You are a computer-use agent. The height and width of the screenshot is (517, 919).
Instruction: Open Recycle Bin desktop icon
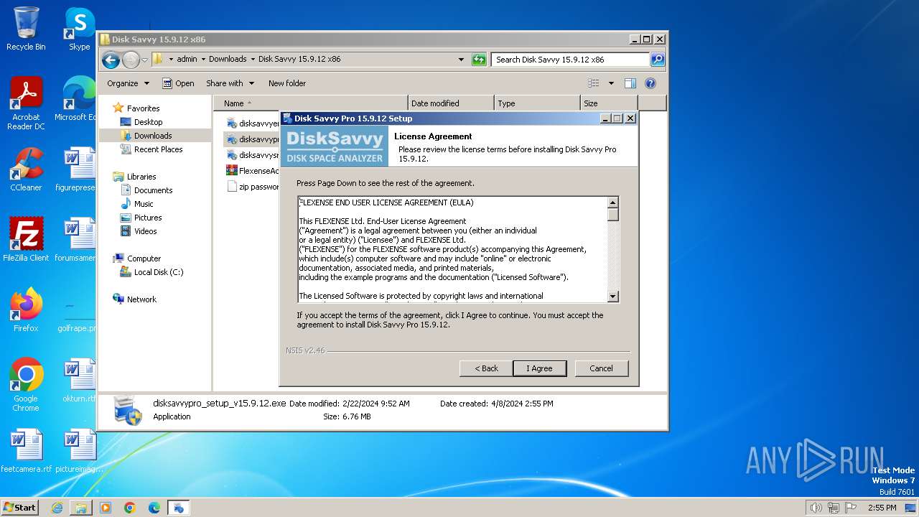26,29
